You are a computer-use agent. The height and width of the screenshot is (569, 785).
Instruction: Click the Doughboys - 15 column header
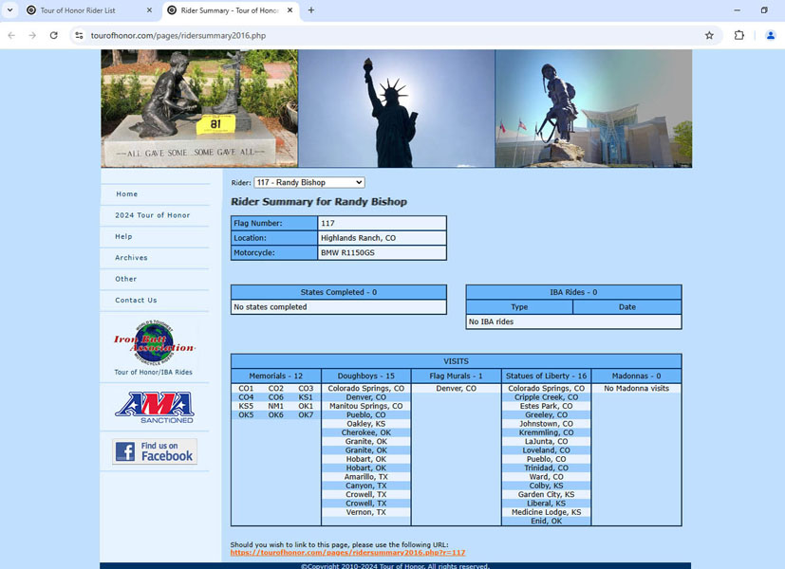coord(366,376)
